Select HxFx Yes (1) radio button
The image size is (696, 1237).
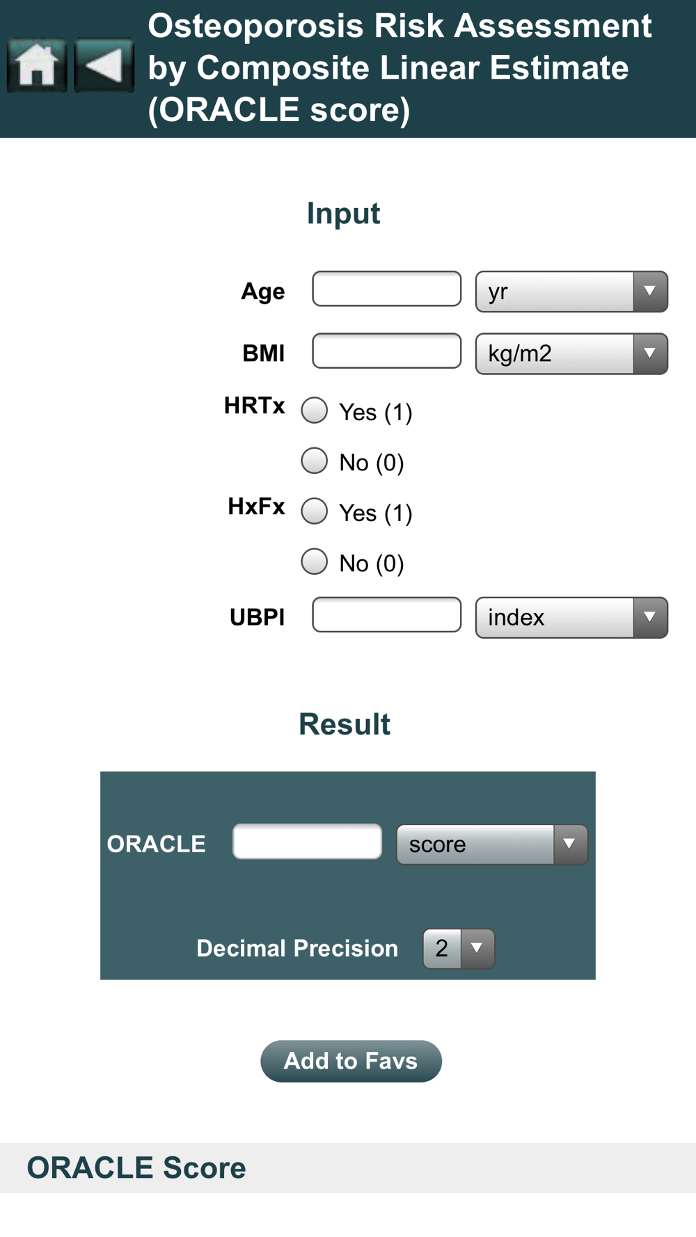pyautogui.click(x=315, y=511)
